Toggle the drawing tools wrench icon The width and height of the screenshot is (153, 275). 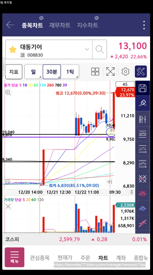[141, 71]
